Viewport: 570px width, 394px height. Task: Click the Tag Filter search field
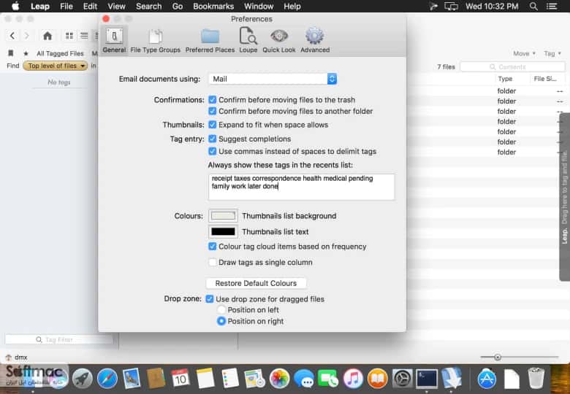[59, 339]
